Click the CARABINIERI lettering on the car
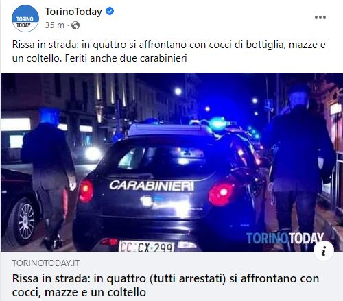This screenshot has height=301, width=343. [152, 186]
